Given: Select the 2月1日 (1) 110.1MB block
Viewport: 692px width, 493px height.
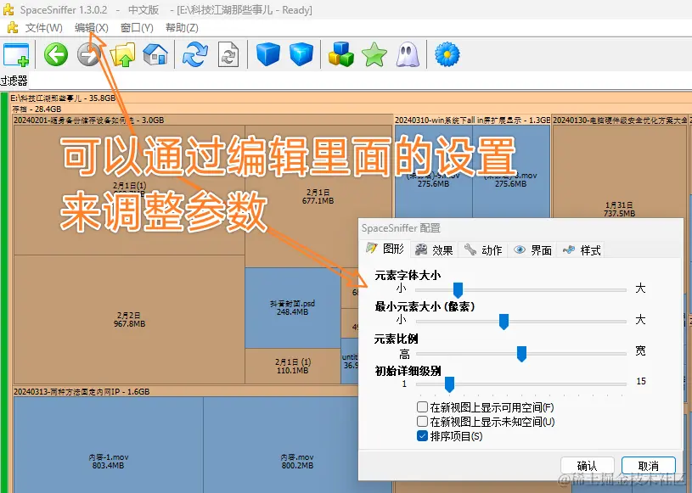Looking at the screenshot, I should pos(293,366).
